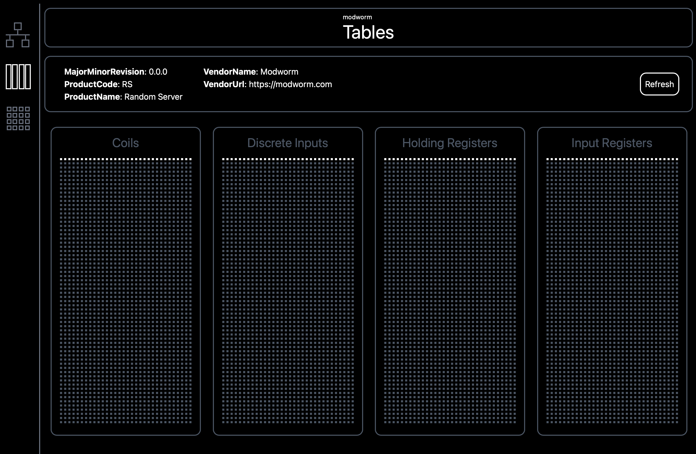Viewport: 696px width, 454px height.
Task: Expand the Holding Registers table panel
Action: [x=450, y=143]
